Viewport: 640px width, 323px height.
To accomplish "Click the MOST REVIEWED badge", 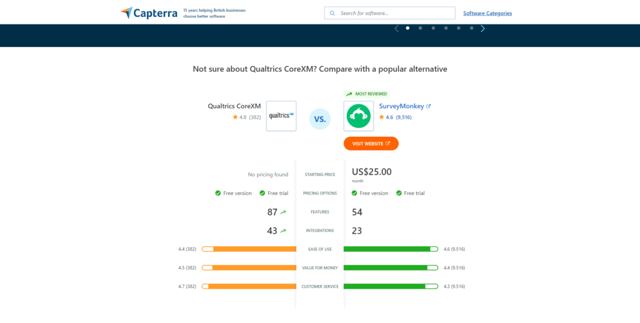I will click(x=366, y=94).
